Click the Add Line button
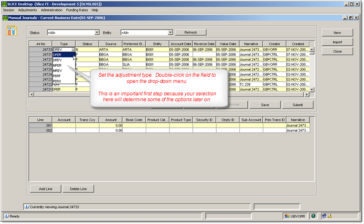The height and width of the screenshot is (224, 364). coord(45,189)
